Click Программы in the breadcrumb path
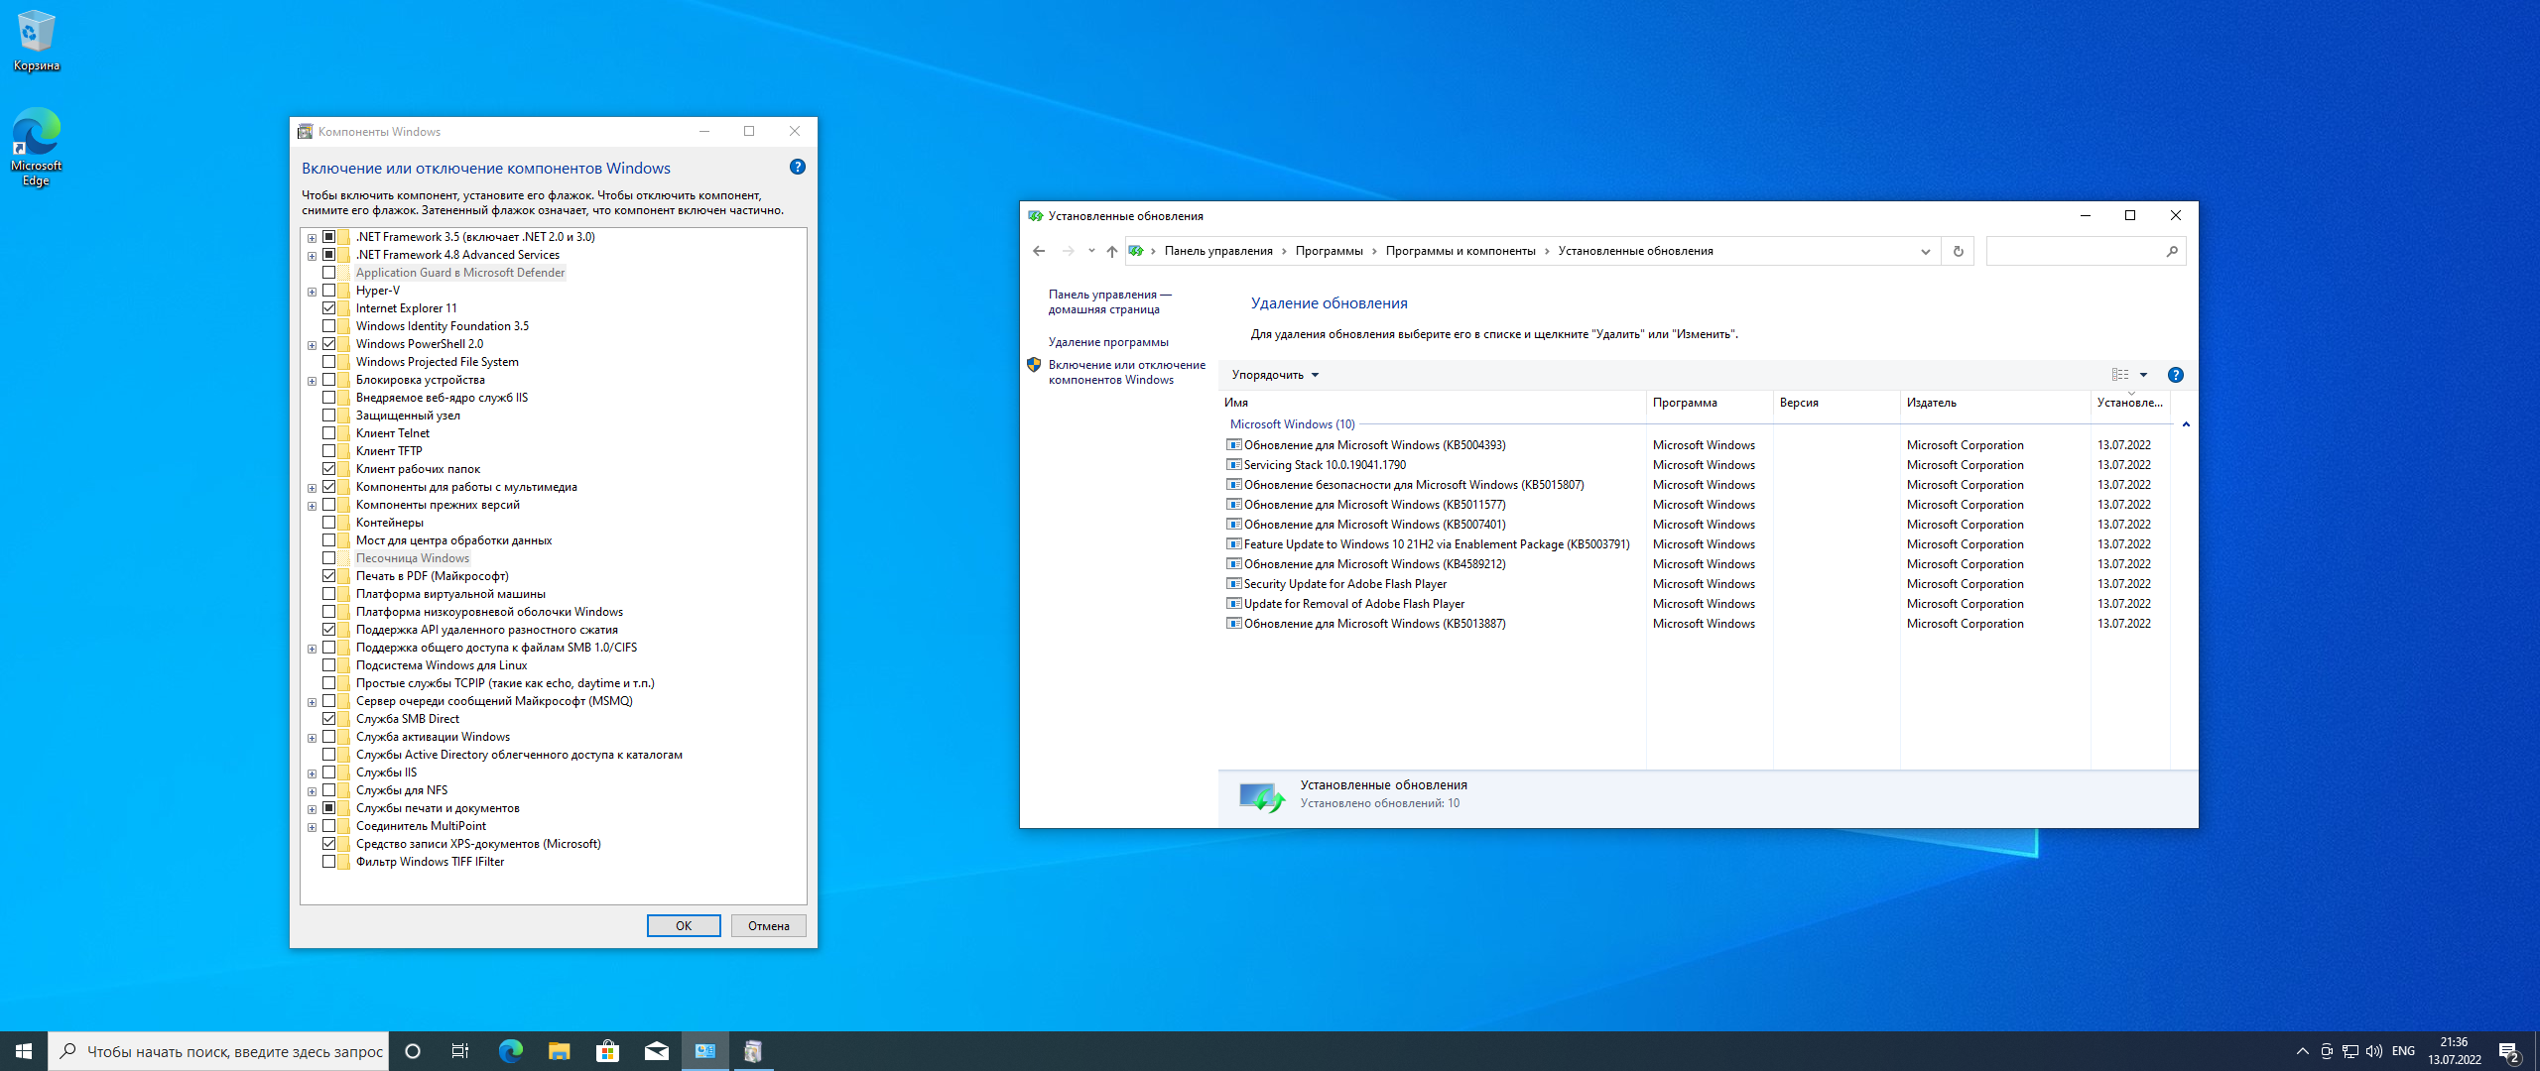The height and width of the screenshot is (1071, 2540). point(1329,251)
